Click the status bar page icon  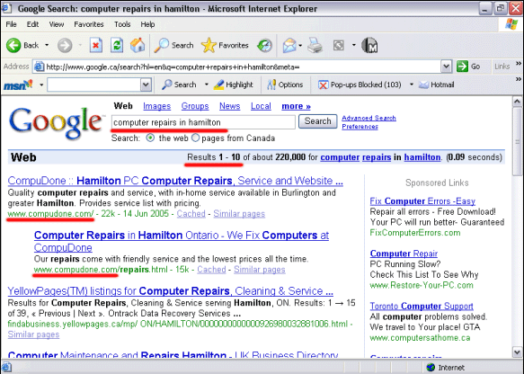pos(6,368)
